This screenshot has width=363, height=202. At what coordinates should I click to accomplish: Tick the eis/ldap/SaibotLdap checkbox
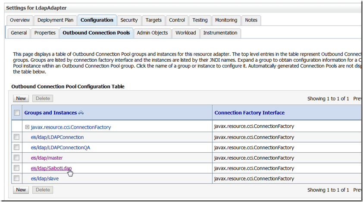(17, 168)
